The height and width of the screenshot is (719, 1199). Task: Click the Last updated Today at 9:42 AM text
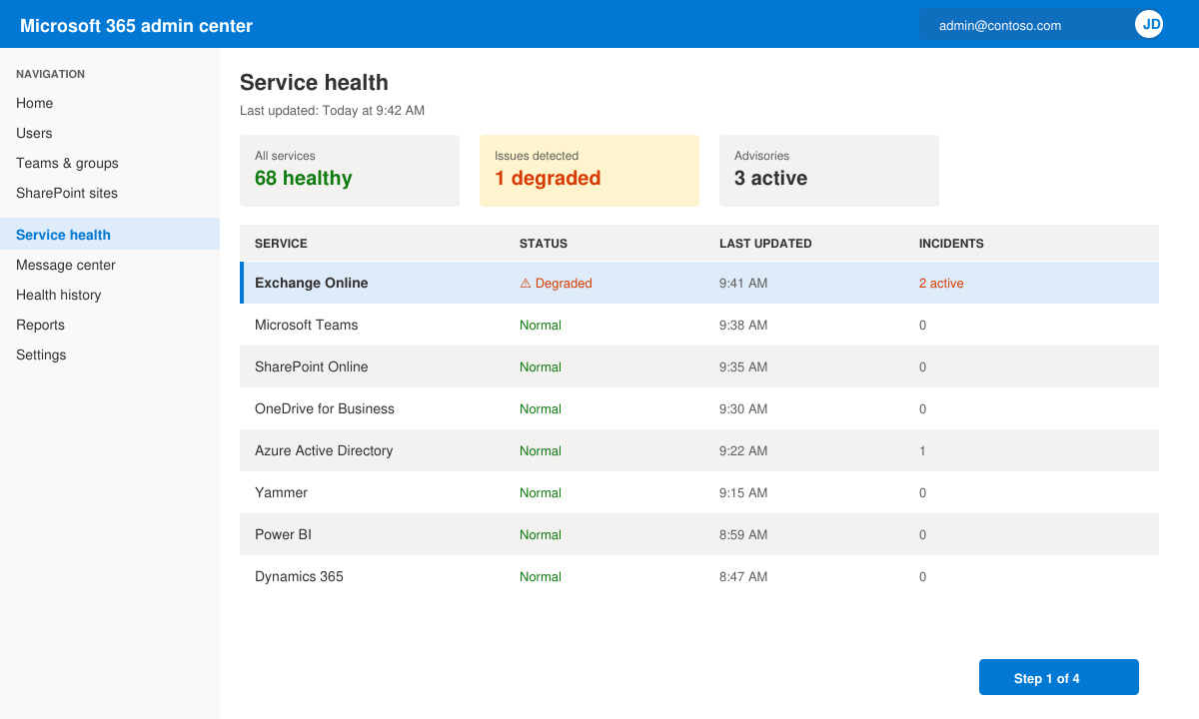pos(332,111)
